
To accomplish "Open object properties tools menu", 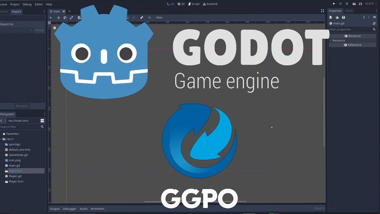I will coord(374,23).
